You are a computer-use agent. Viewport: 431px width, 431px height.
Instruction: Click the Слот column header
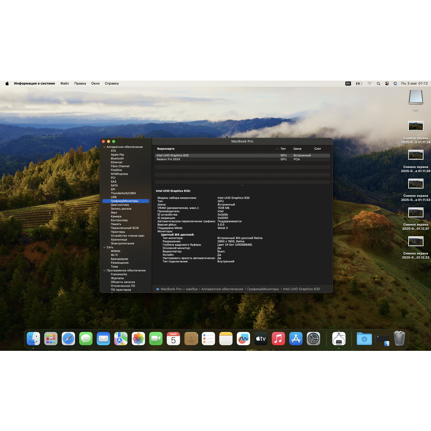318,149
